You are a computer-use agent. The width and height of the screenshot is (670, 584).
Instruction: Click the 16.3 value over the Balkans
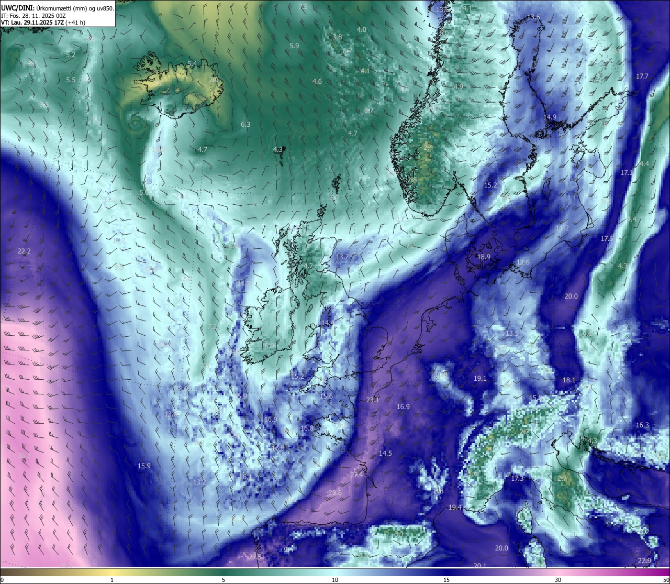642,425
